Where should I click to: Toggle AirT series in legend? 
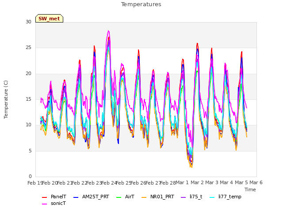[x=125, y=197]
